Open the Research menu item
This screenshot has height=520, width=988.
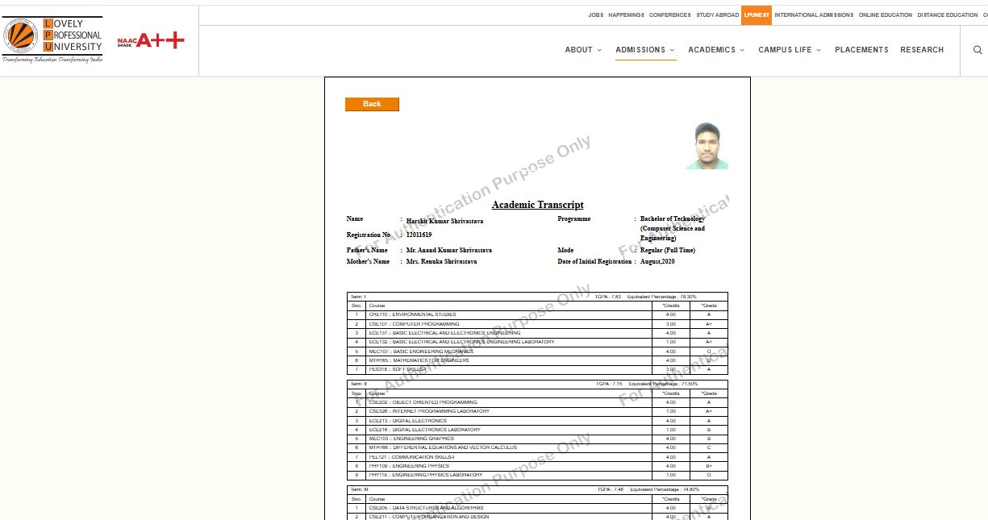[x=922, y=50]
